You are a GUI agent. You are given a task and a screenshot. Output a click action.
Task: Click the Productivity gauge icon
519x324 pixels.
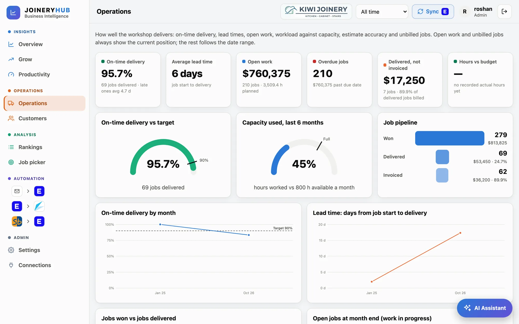[11, 75]
